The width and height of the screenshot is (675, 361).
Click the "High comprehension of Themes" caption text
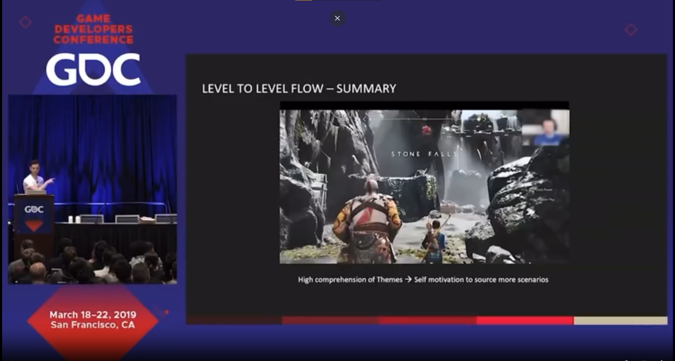pyautogui.click(x=350, y=280)
